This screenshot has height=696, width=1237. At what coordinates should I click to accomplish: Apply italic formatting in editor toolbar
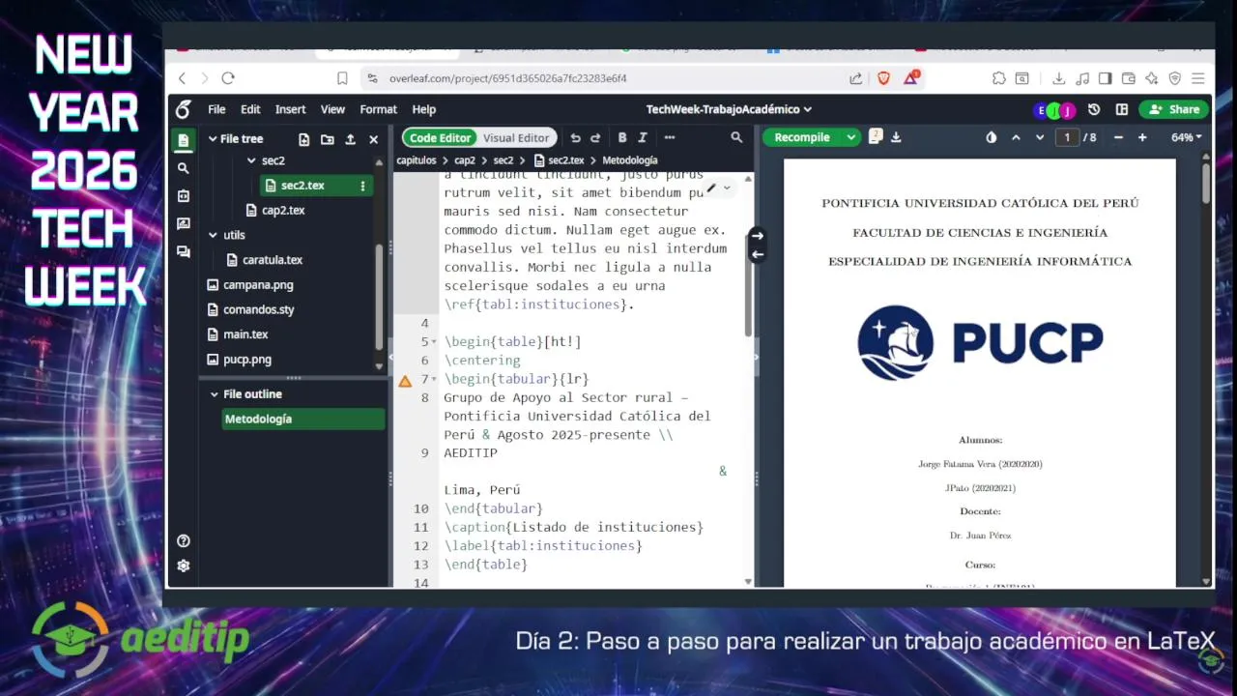[643, 138]
